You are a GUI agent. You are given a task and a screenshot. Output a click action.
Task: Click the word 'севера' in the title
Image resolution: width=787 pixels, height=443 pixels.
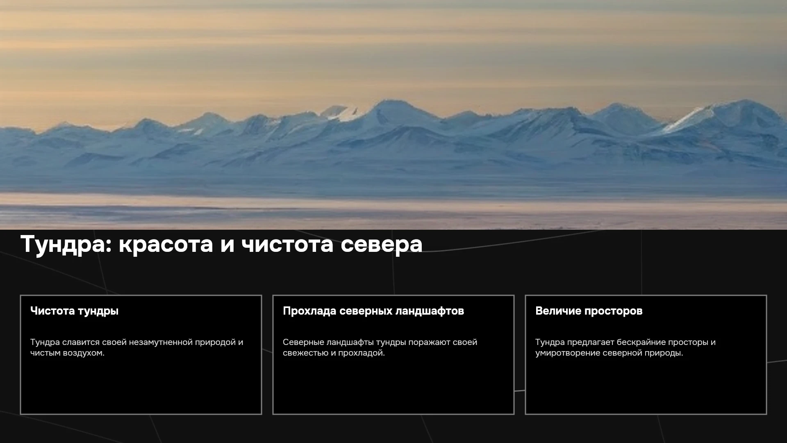tap(382, 244)
